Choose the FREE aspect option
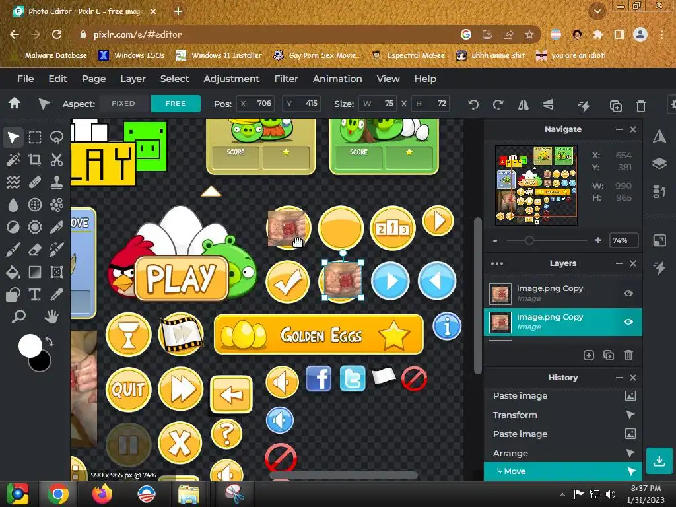 point(176,104)
